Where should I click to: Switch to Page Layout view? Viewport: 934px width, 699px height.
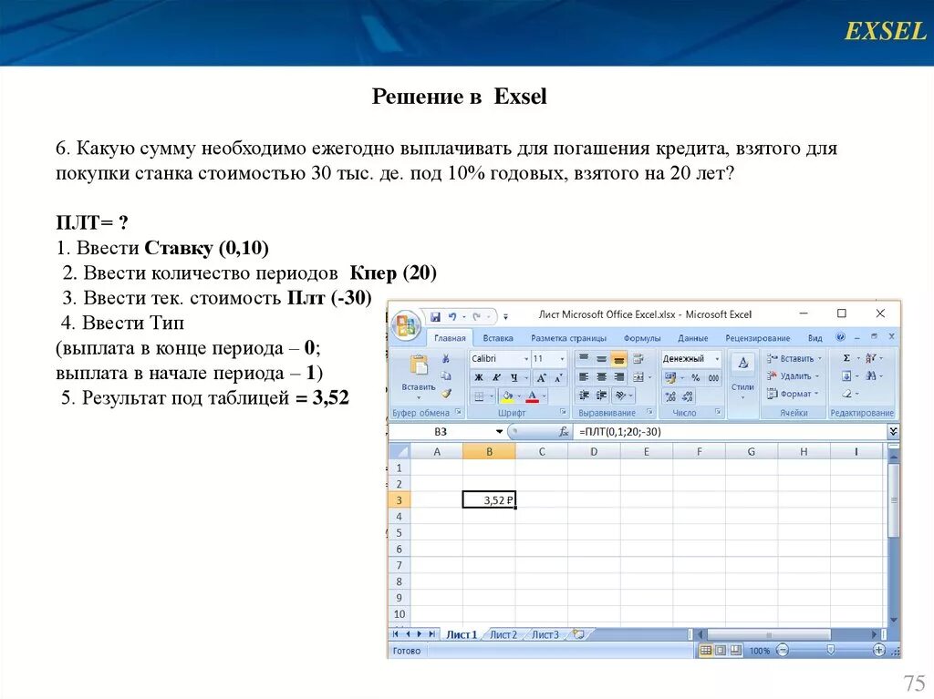coord(721,650)
